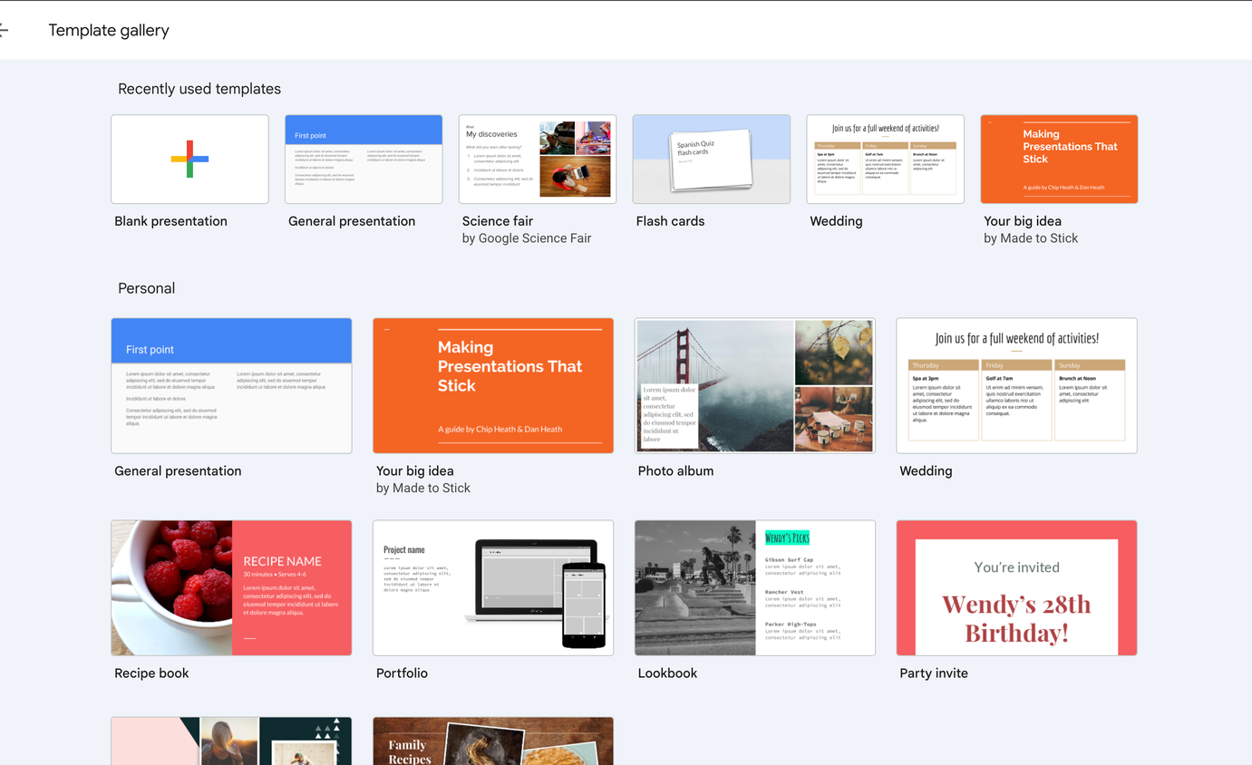Open the Family Recipes template thumbnail
This screenshot has width=1252, height=765.
click(493, 741)
